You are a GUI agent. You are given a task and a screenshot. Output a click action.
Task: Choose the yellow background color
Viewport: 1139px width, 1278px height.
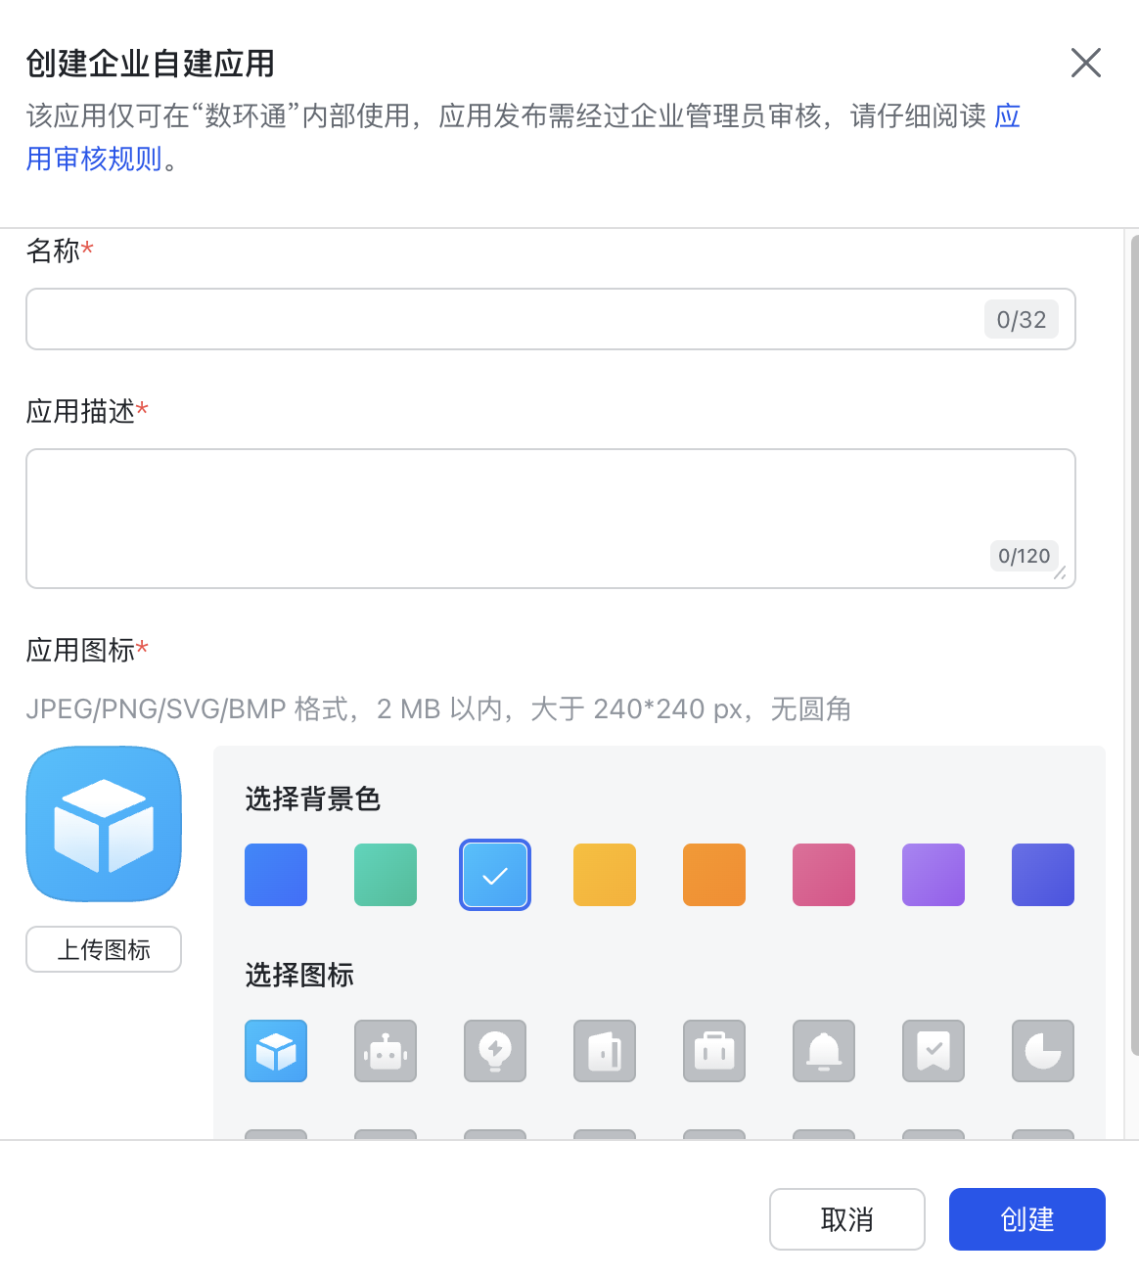[605, 875]
